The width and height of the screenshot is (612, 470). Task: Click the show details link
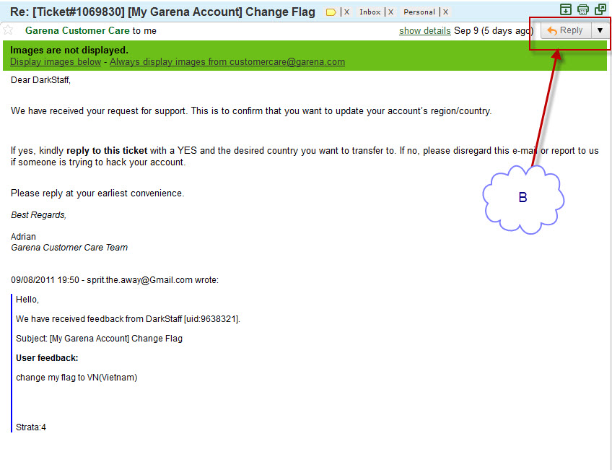(424, 31)
